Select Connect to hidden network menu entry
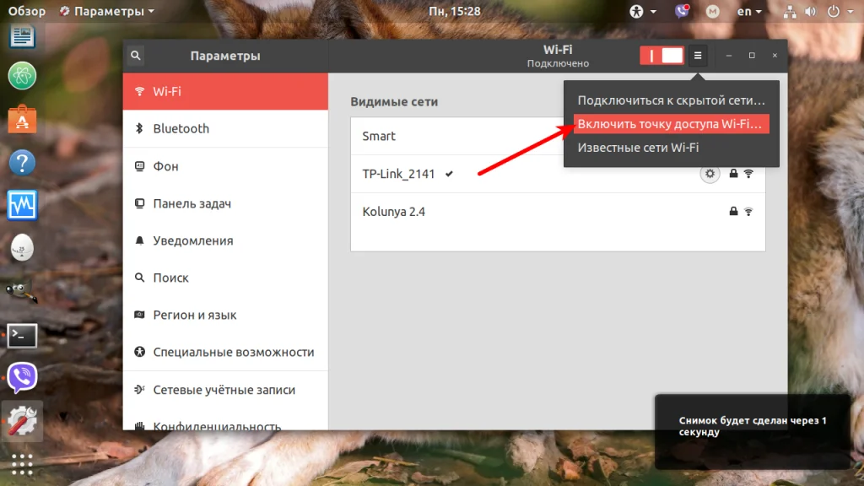864x486 pixels. pos(671,100)
